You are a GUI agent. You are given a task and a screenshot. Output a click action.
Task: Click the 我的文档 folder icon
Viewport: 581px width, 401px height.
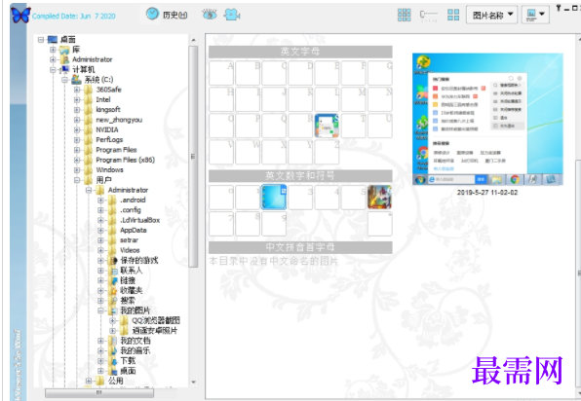113,341
